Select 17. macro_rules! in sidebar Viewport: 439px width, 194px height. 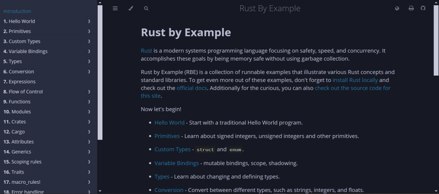point(22,182)
